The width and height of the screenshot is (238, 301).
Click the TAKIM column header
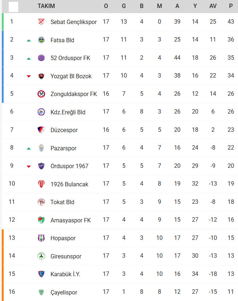47,6
